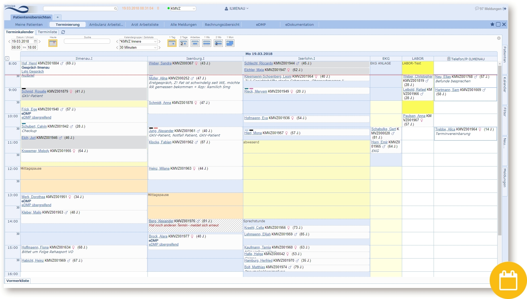Expand left panel with arrow toggle
The height and width of the screenshot is (299, 527).
(x=7, y=58)
